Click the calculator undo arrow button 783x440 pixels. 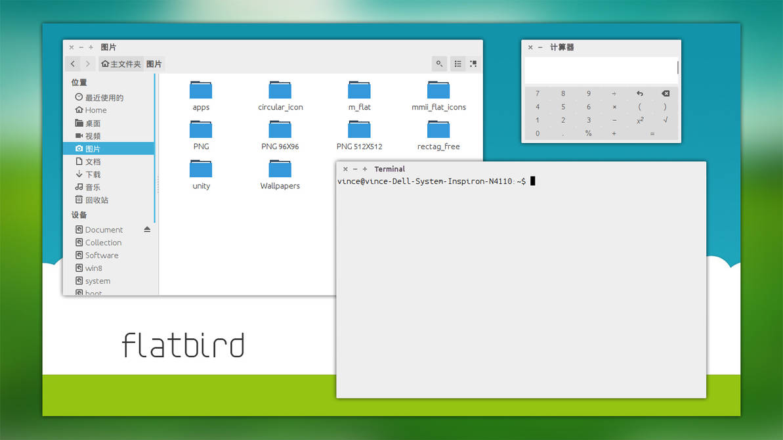point(640,93)
